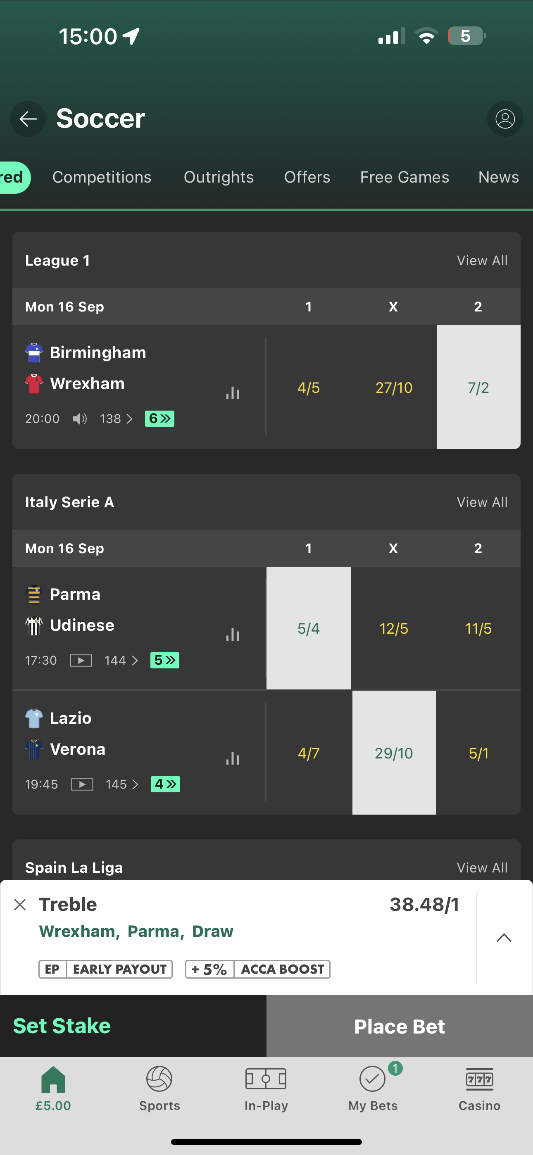Open the Competitions tab

102,177
